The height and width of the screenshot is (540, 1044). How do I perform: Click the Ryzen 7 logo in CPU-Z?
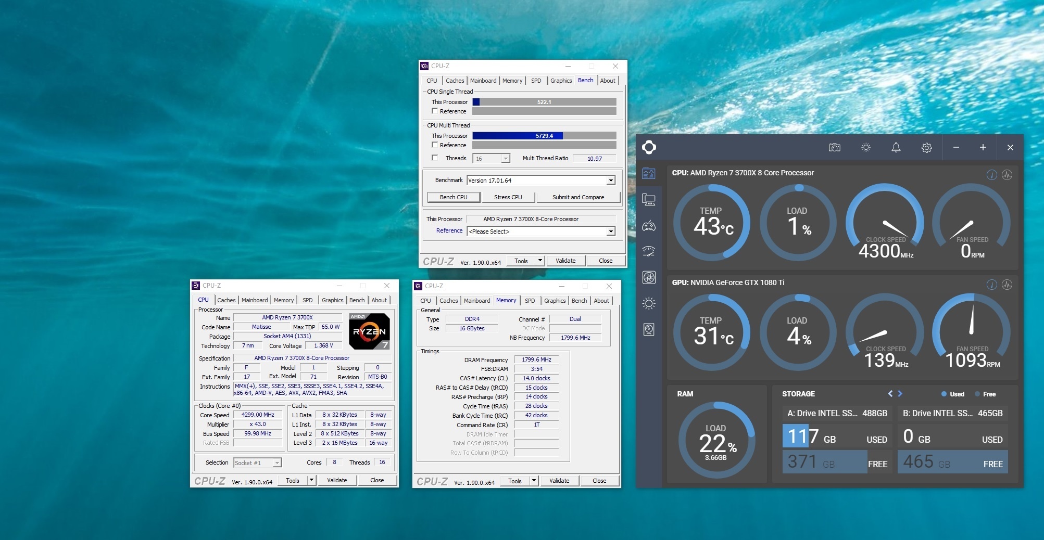click(x=369, y=331)
